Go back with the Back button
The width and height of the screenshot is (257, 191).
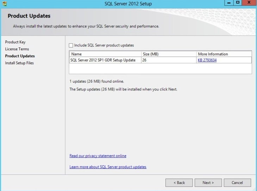pos(179,183)
